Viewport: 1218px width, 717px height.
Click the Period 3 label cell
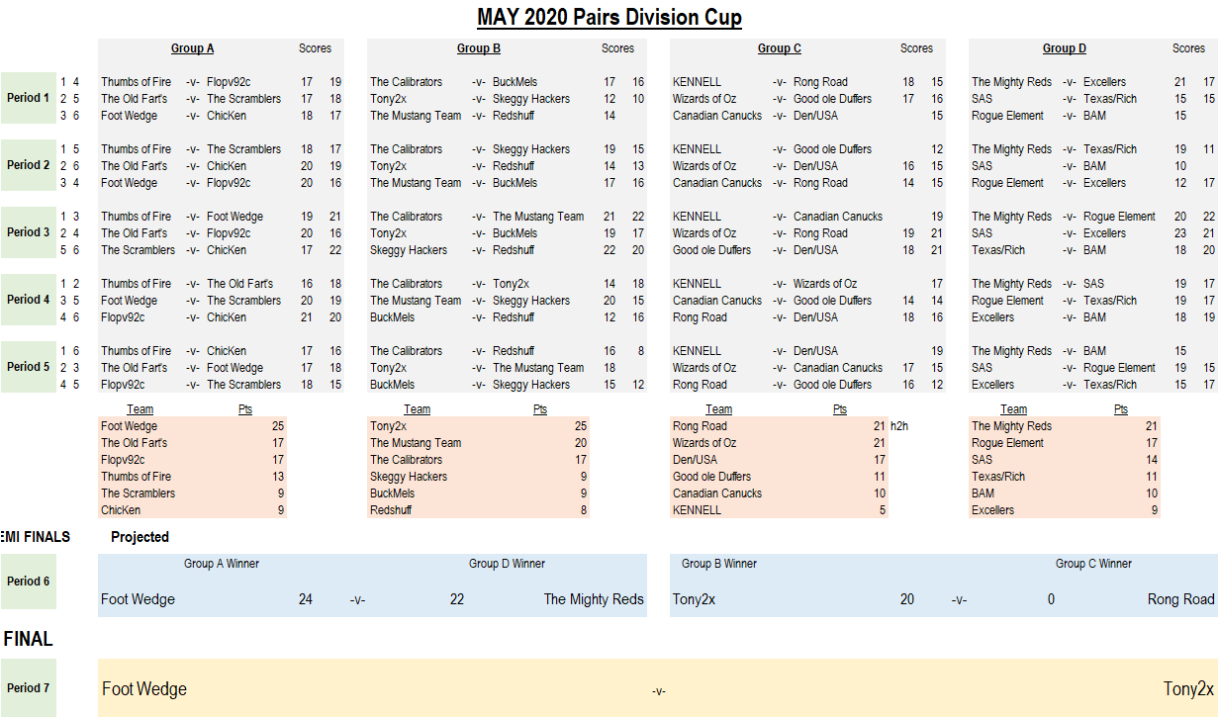tap(28, 232)
